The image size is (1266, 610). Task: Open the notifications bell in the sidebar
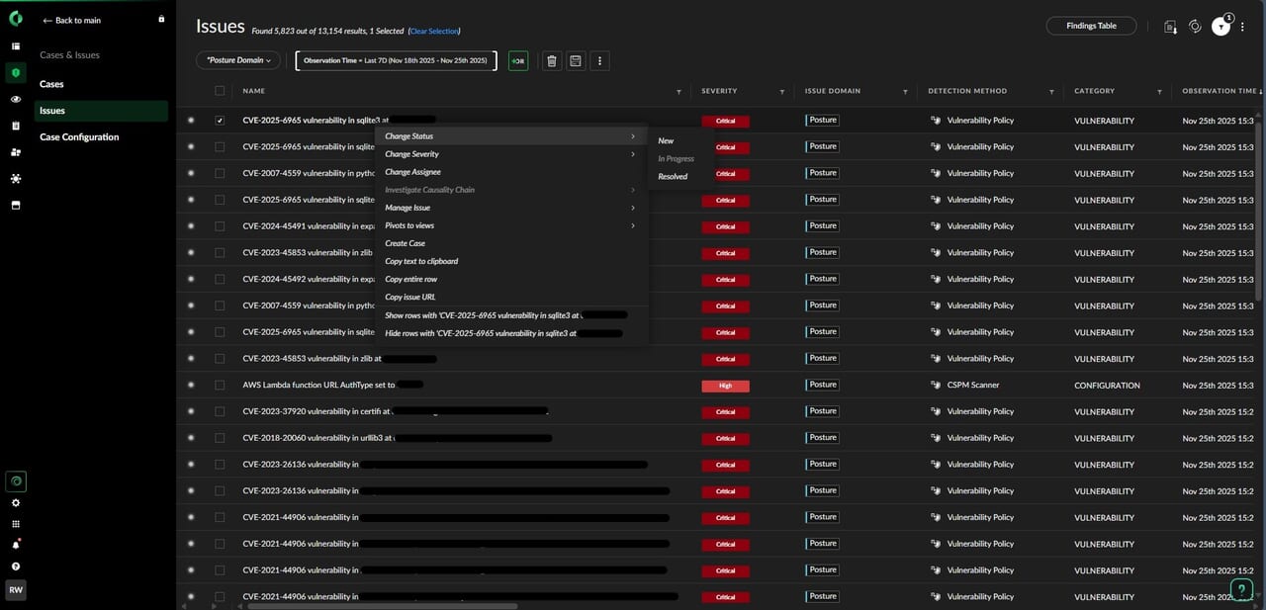point(16,545)
